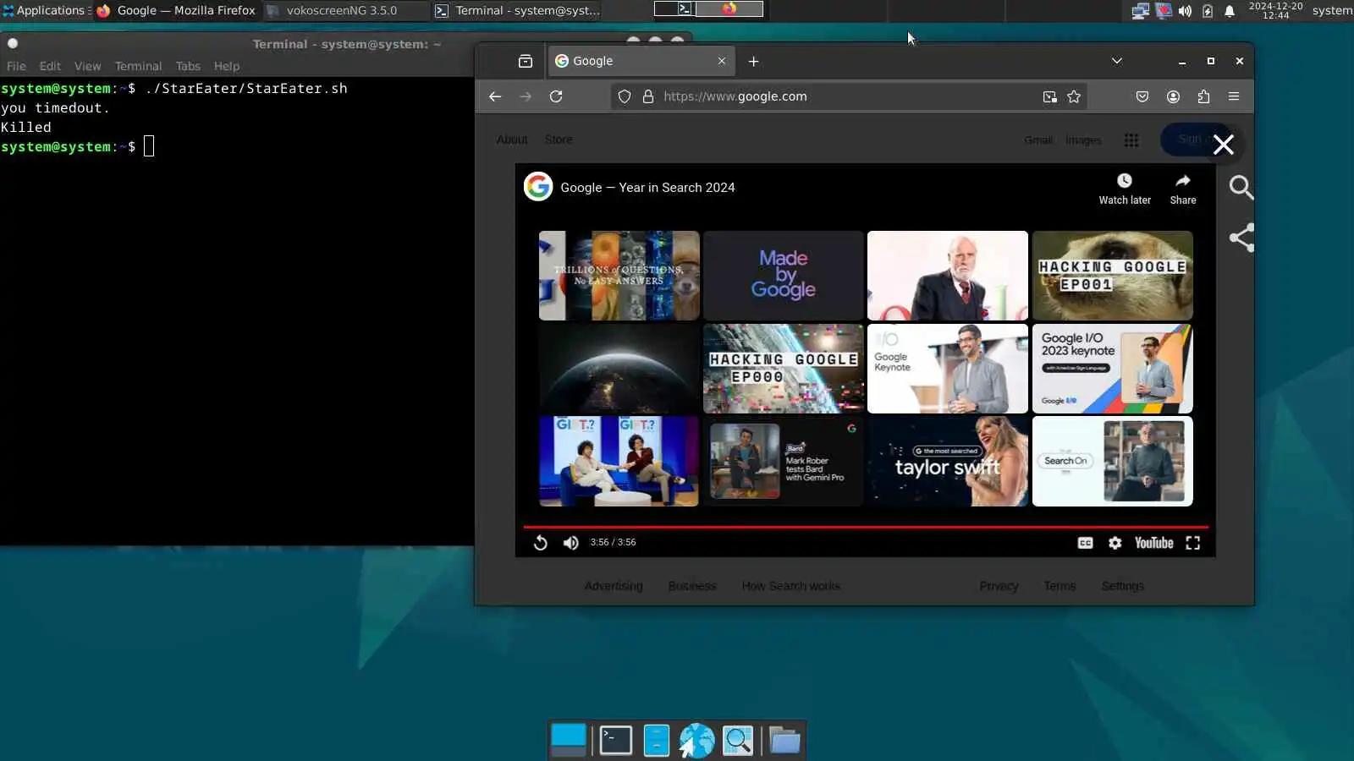Click the share icon below the magnifier
Viewport: 1354px width, 761px height.
tap(1241, 238)
